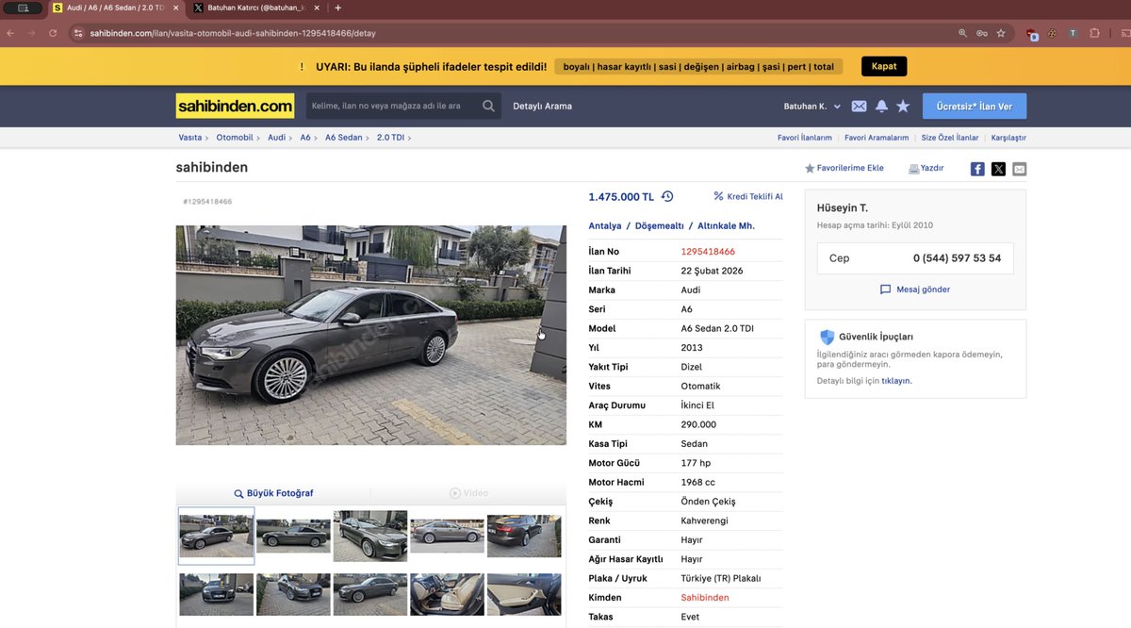This screenshot has width=1131, height=628.
Task: Click price history clock icon
Action: (667, 196)
